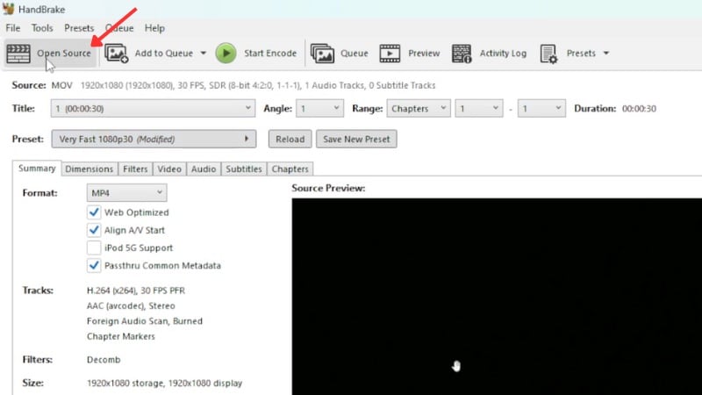Click the Add to Queue image icon

(117, 54)
